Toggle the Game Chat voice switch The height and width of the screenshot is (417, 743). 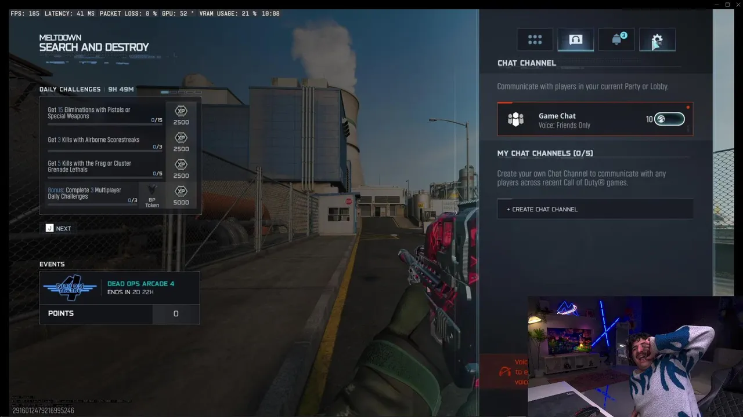pyautogui.click(x=669, y=119)
